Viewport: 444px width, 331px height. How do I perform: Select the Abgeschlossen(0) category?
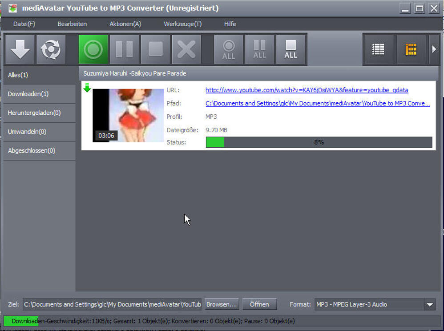click(39, 151)
